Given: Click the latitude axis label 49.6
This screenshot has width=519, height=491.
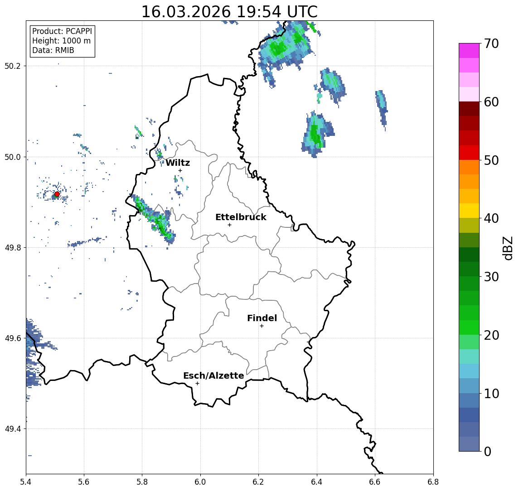Looking at the screenshot, I should [13, 338].
